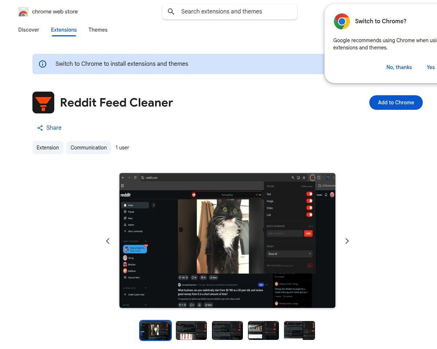The width and height of the screenshot is (437, 349).
Task: Click the Chrome logo in the popup
Action: pos(342,21)
